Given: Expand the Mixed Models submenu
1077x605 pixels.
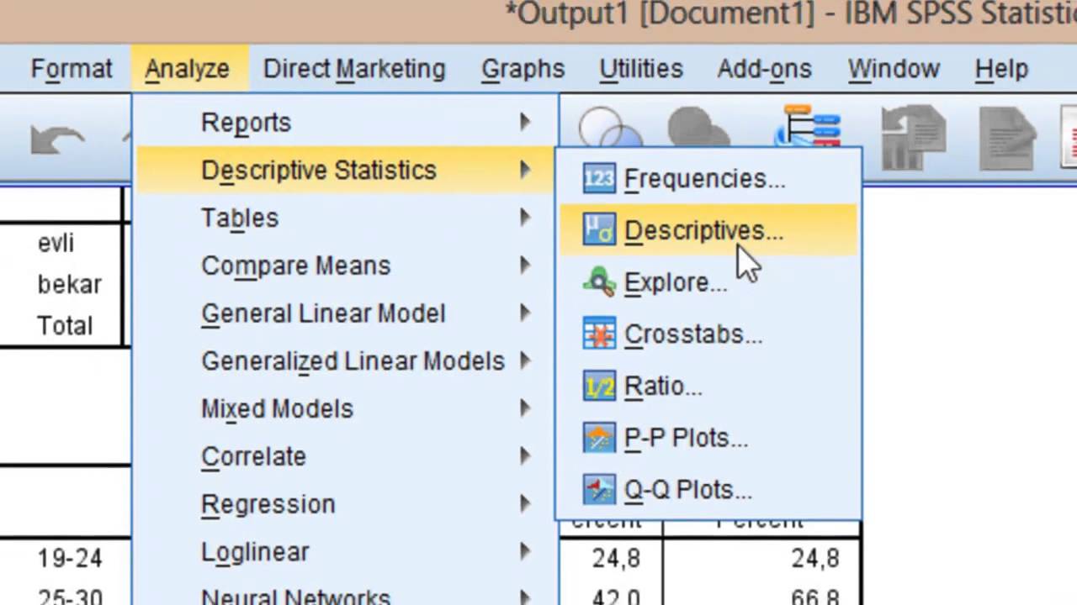Looking at the screenshot, I should click(x=345, y=409).
